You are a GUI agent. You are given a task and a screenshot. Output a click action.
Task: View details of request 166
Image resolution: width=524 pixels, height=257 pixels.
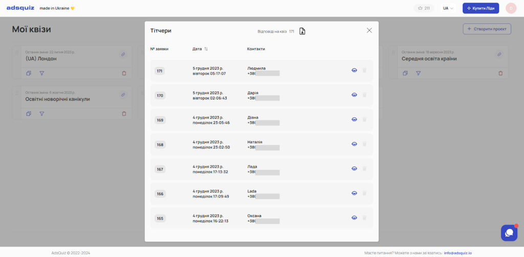[x=354, y=193]
